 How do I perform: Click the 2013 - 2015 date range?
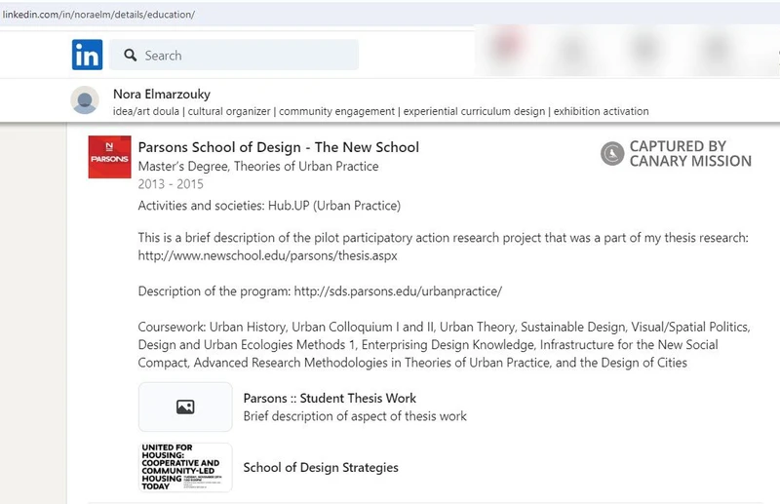point(171,184)
